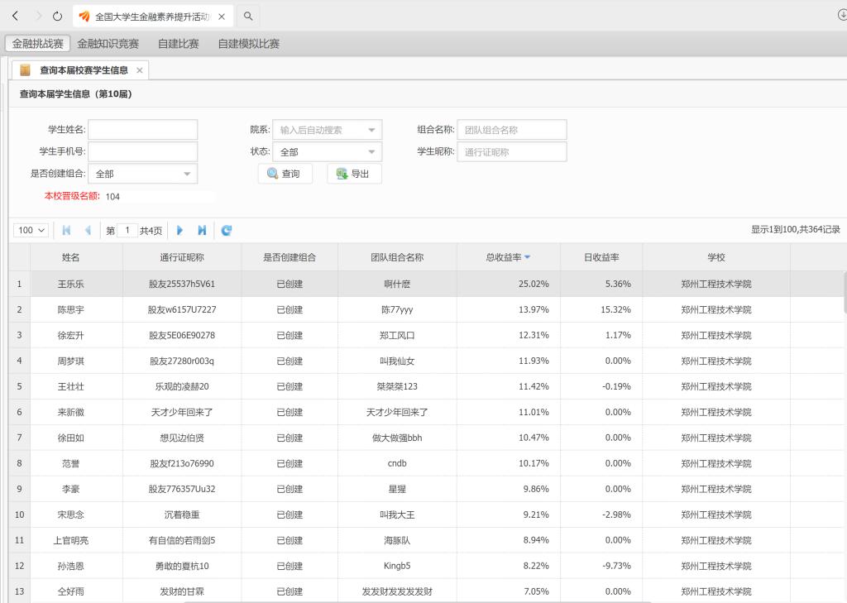The height and width of the screenshot is (603, 847).
Task: Click the page number input box
Action: pos(127,230)
